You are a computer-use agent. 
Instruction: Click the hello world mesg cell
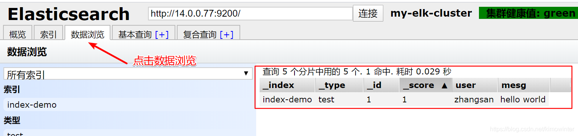coord(523,99)
